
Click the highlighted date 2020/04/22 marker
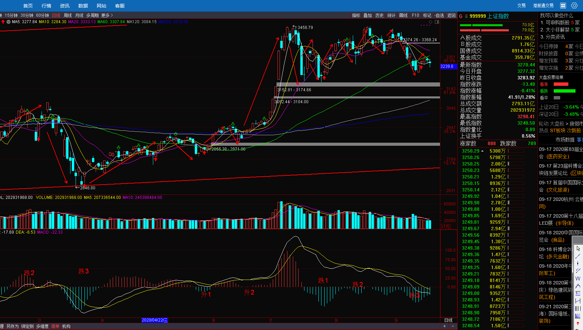click(155, 320)
